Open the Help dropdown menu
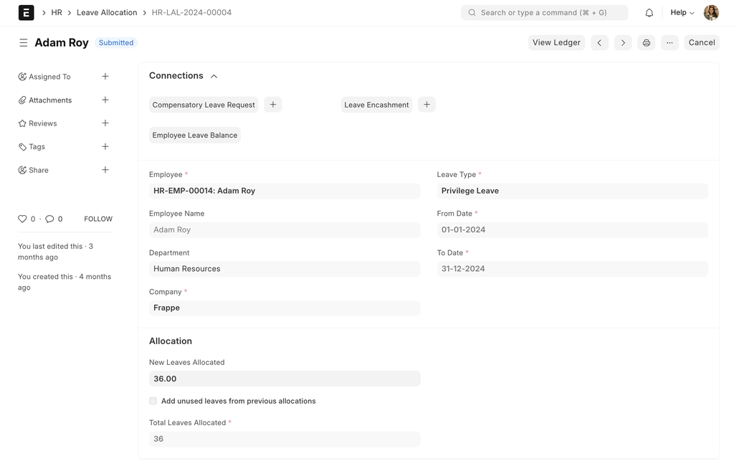 (x=682, y=13)
